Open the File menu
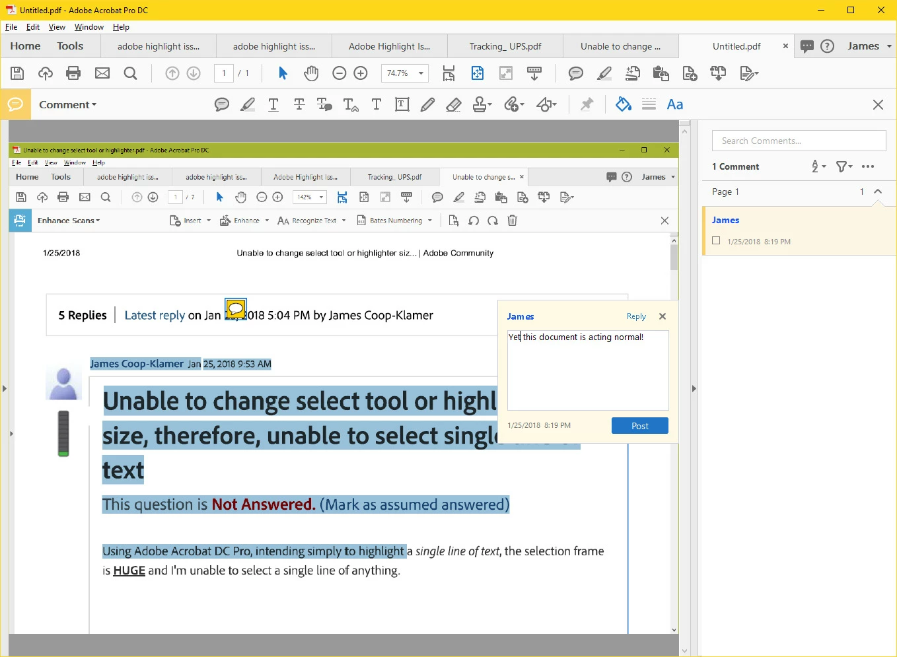The width and height of the screenshot is (897, 657). coord(11,27)
